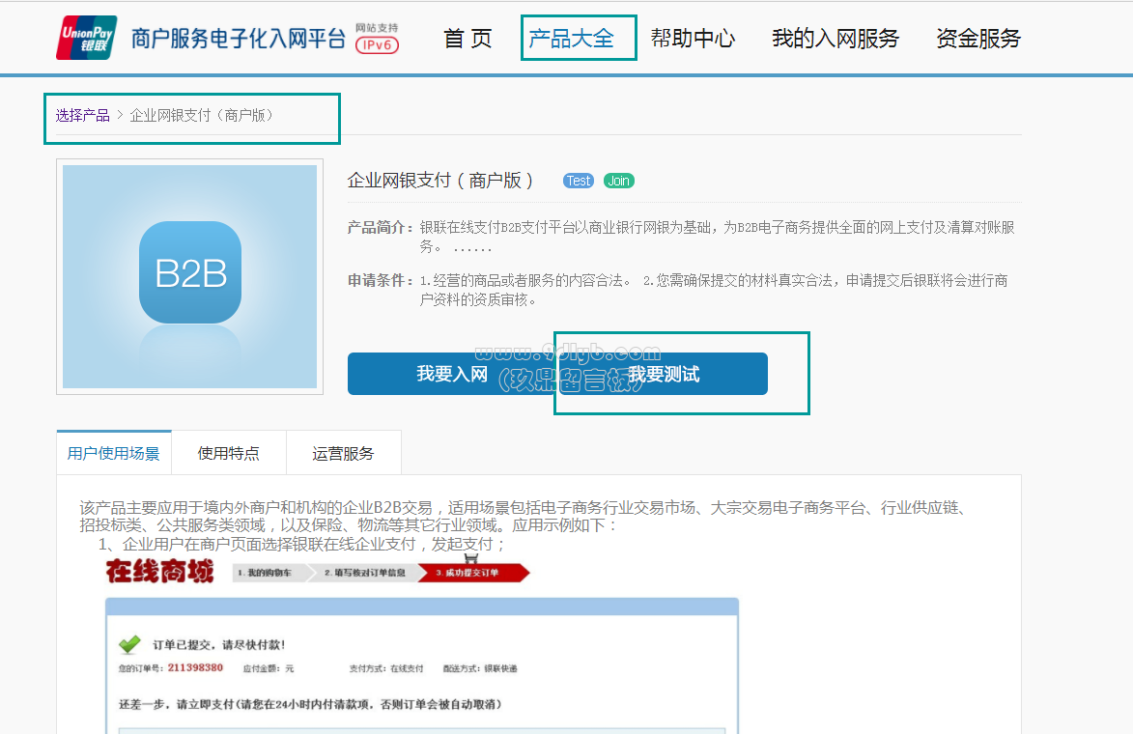
Task: Open the 首页 menu item
Action: click(467, 39)
